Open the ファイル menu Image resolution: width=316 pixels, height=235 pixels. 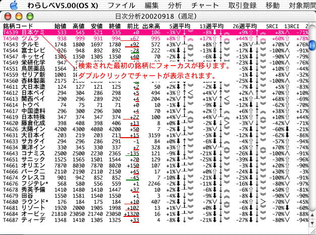pyautogui.click(x=121, y=6)
